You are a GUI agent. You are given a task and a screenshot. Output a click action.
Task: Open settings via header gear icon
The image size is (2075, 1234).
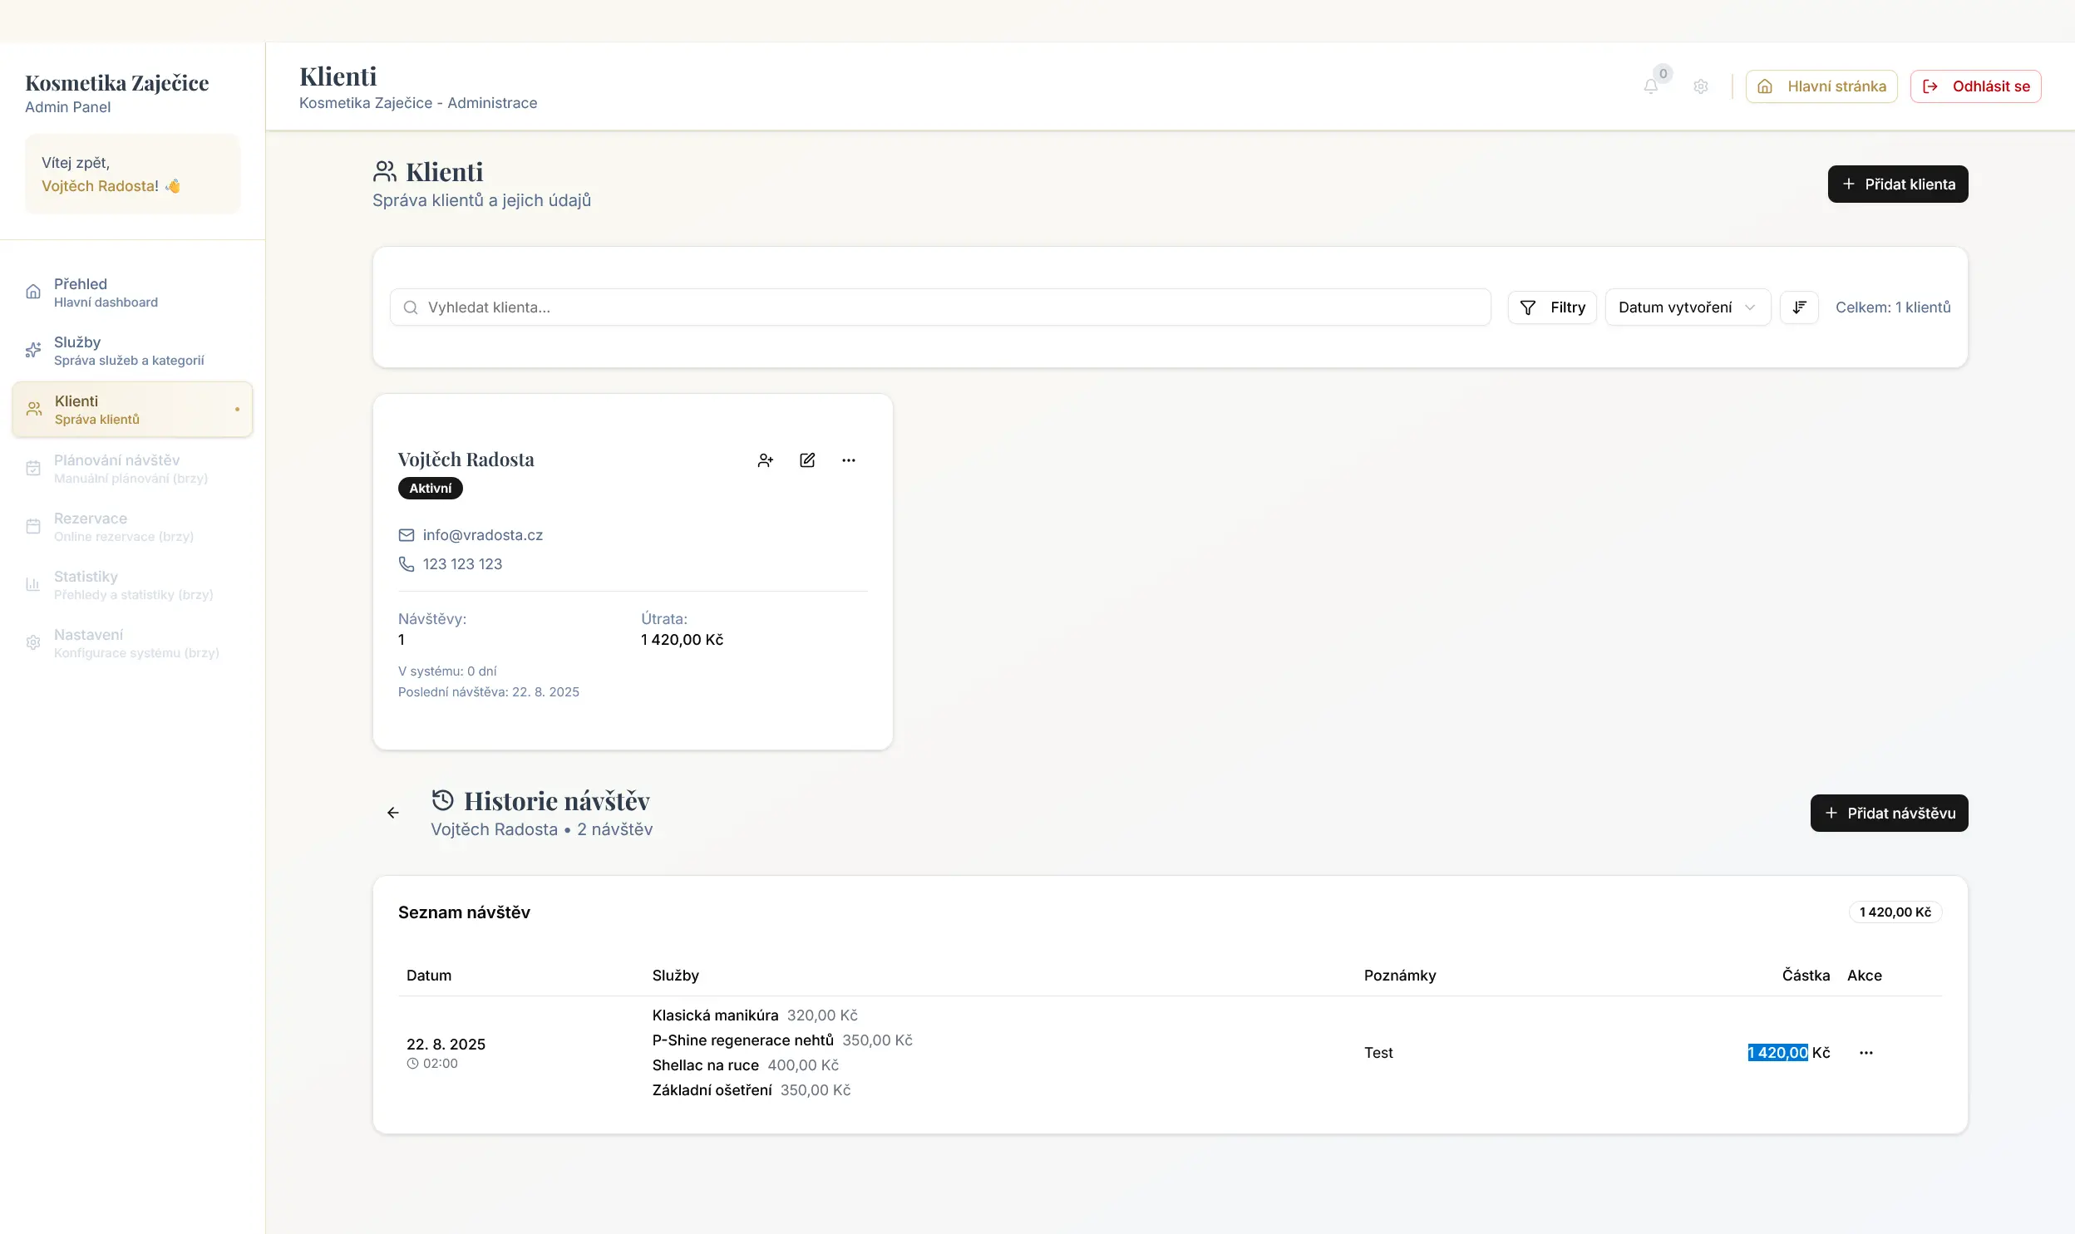pos(1701,86)
